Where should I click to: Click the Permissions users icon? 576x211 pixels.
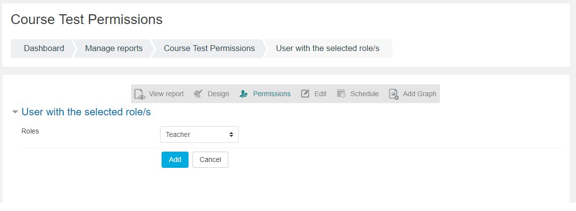244,94
